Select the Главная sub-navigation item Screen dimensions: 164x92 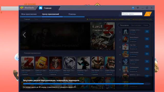tap(27, 19)
